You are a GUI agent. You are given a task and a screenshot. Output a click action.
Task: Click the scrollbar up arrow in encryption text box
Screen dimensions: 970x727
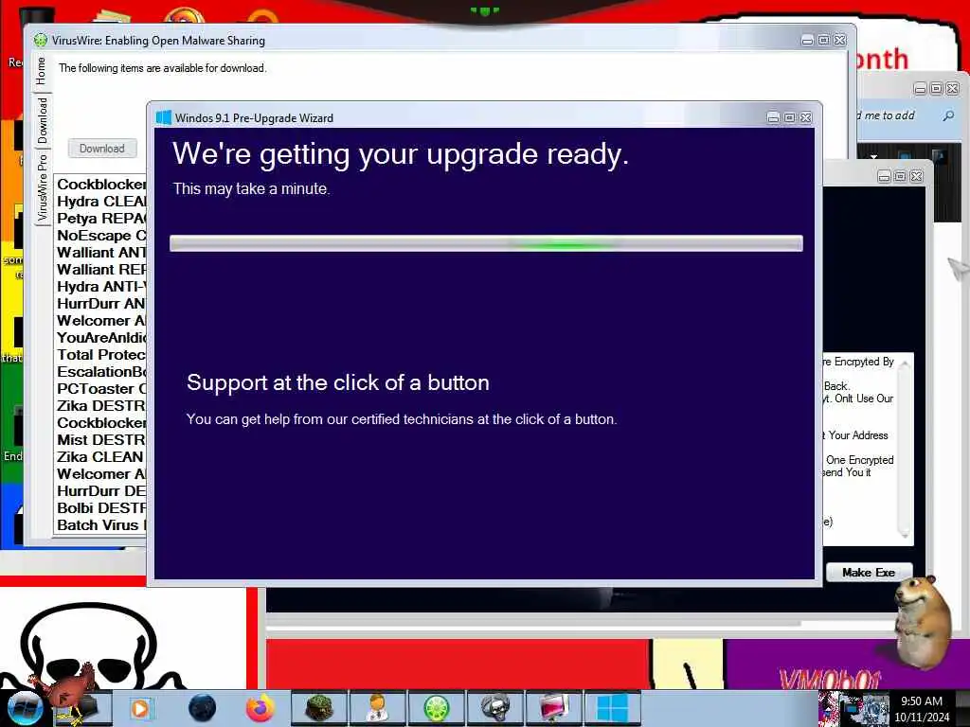pos(905,363)
